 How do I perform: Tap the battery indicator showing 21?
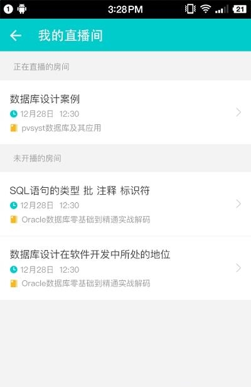point(239,9)
